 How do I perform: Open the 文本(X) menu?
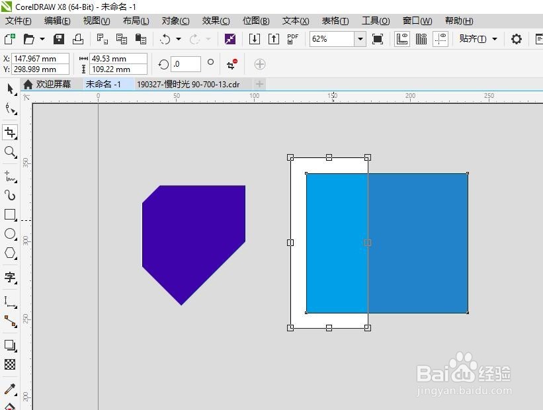click(x=296, y=20)
